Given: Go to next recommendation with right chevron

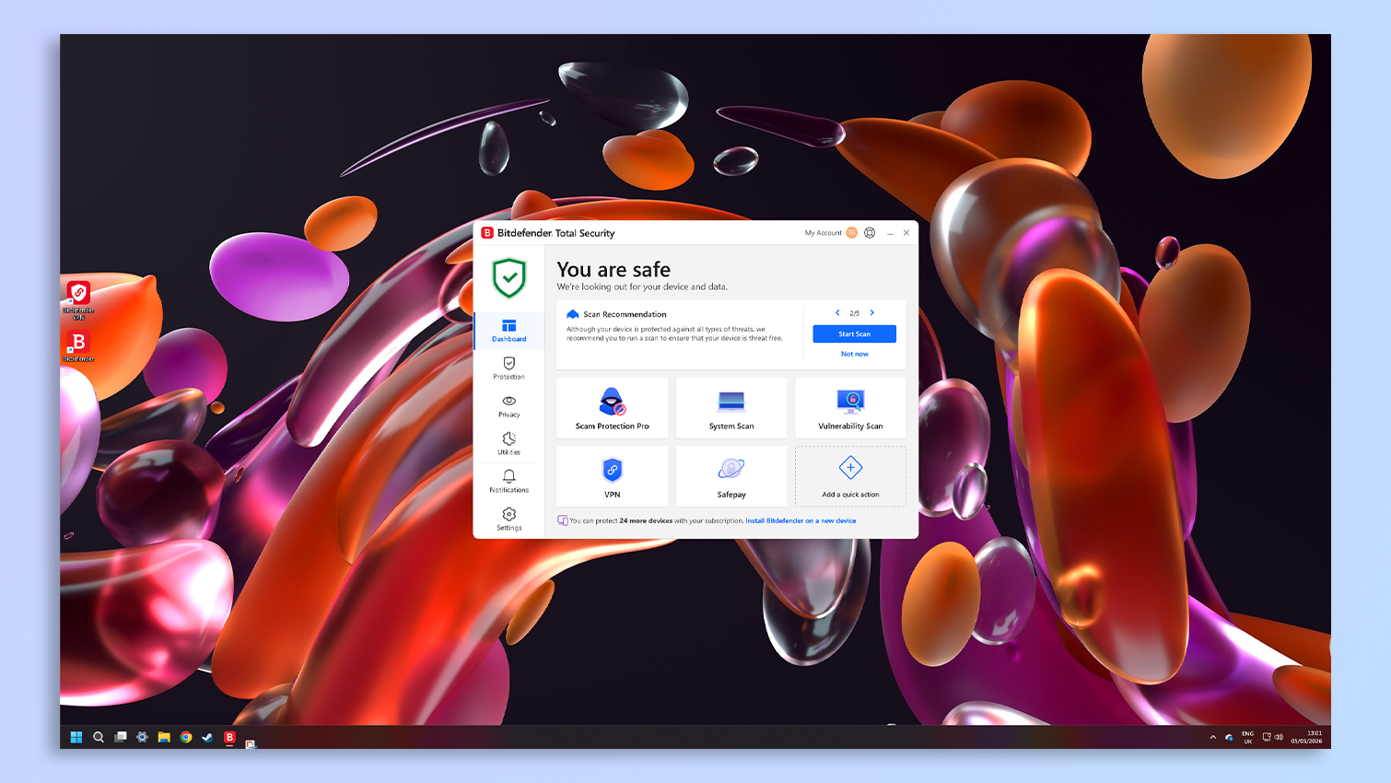Looking at the screenshot, I should click(x=871, y=312).
